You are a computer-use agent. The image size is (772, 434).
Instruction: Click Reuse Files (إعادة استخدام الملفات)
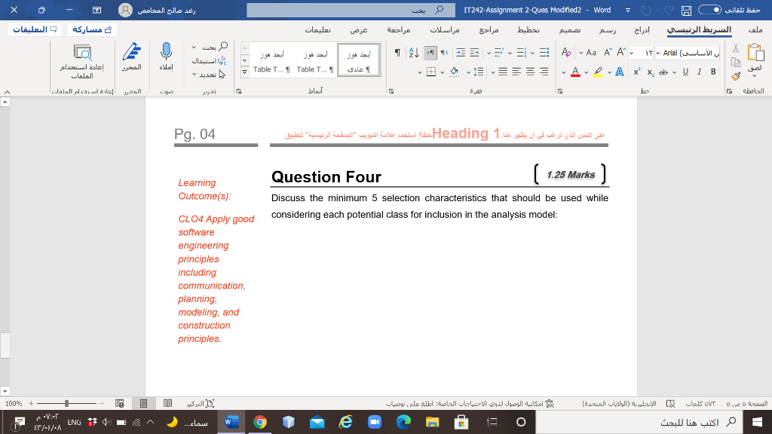coord(82,62)
